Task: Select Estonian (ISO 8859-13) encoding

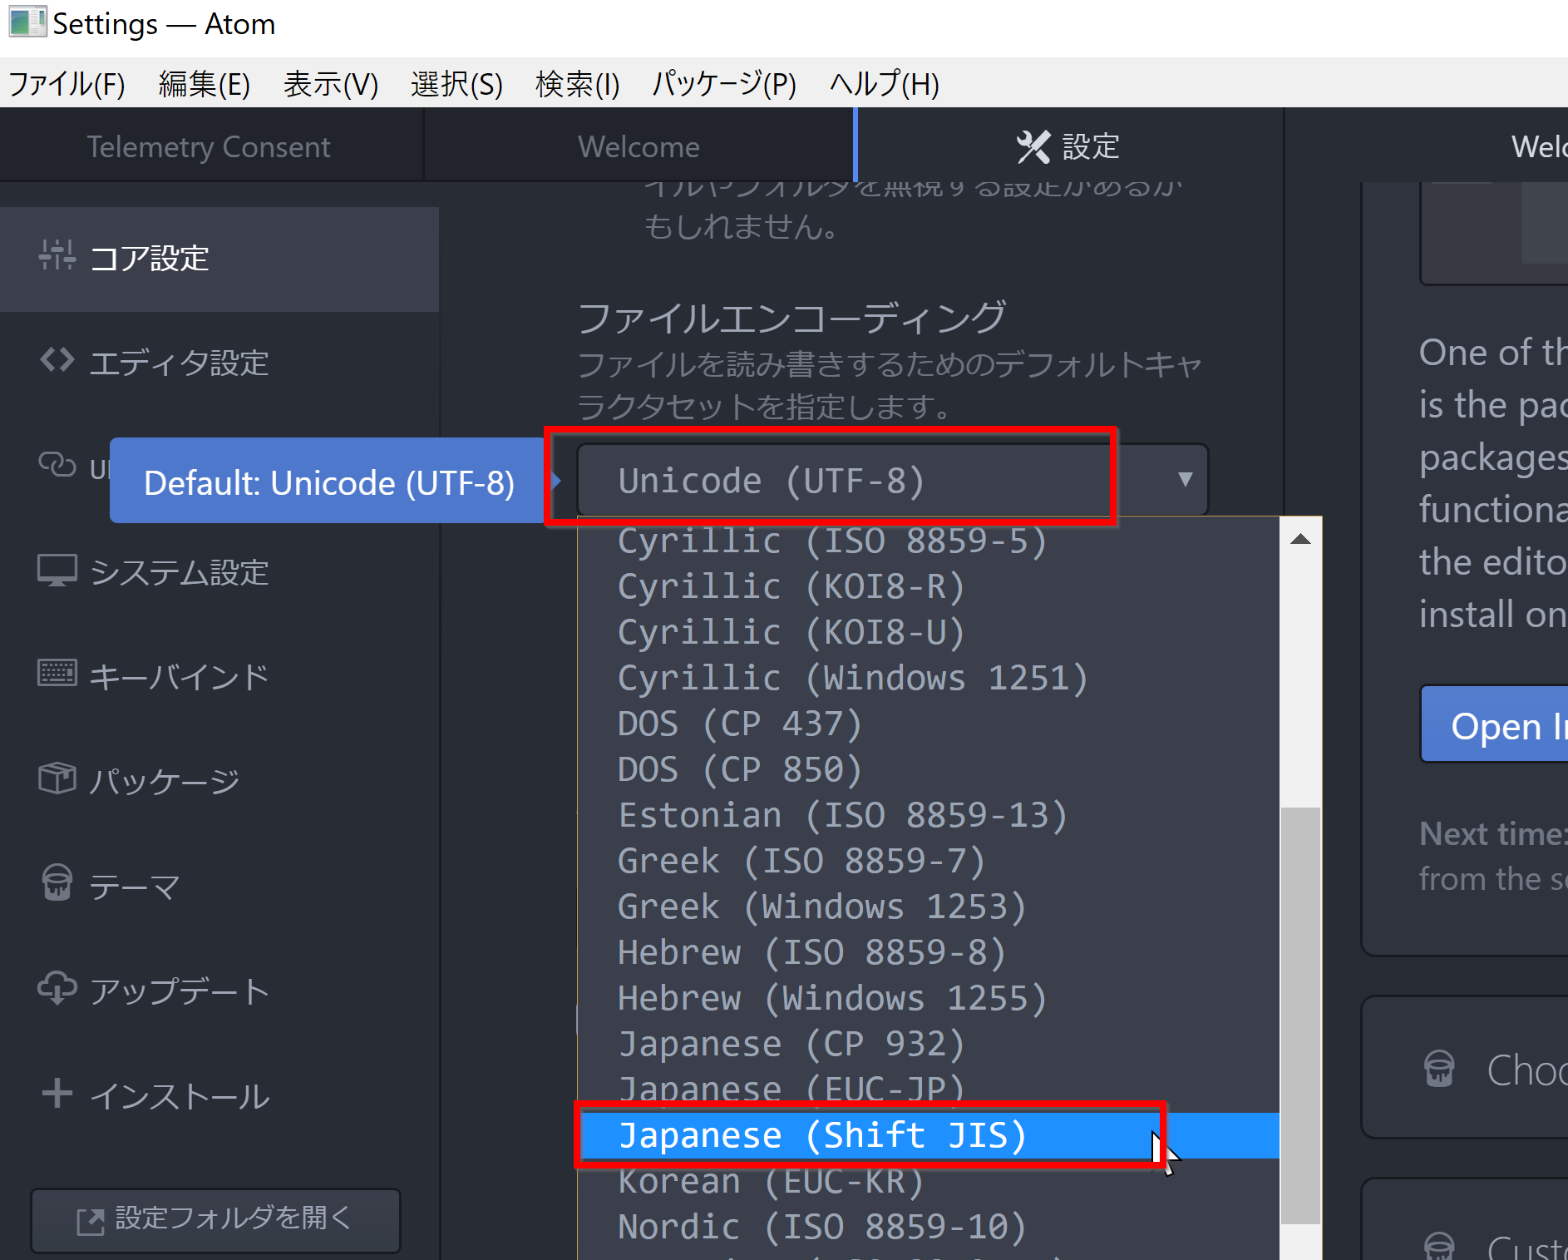Action: (928, 815)
